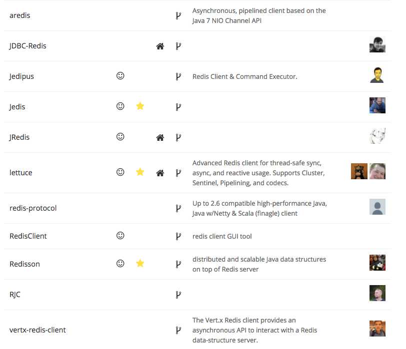Click the Redisson client name
406x349 pixels.
click(24, 264)
